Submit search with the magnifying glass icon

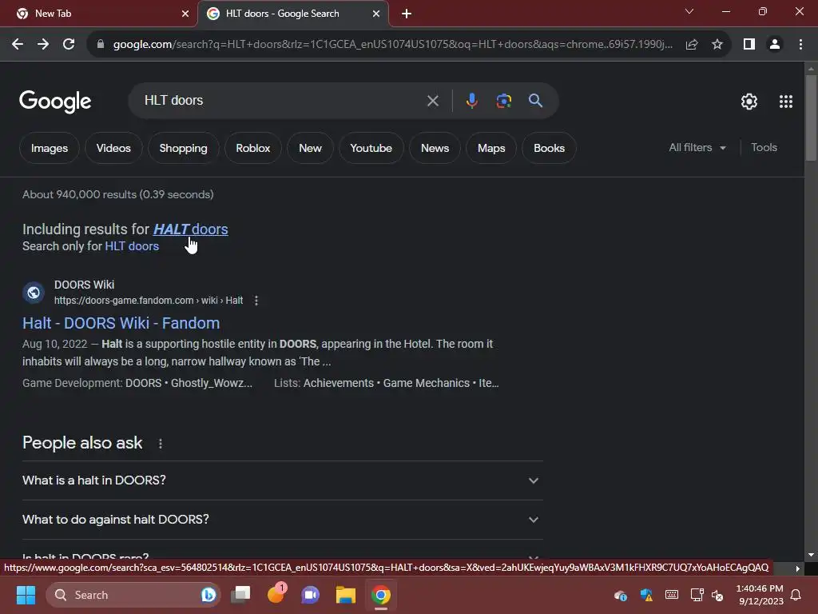[x=536, y=100]
